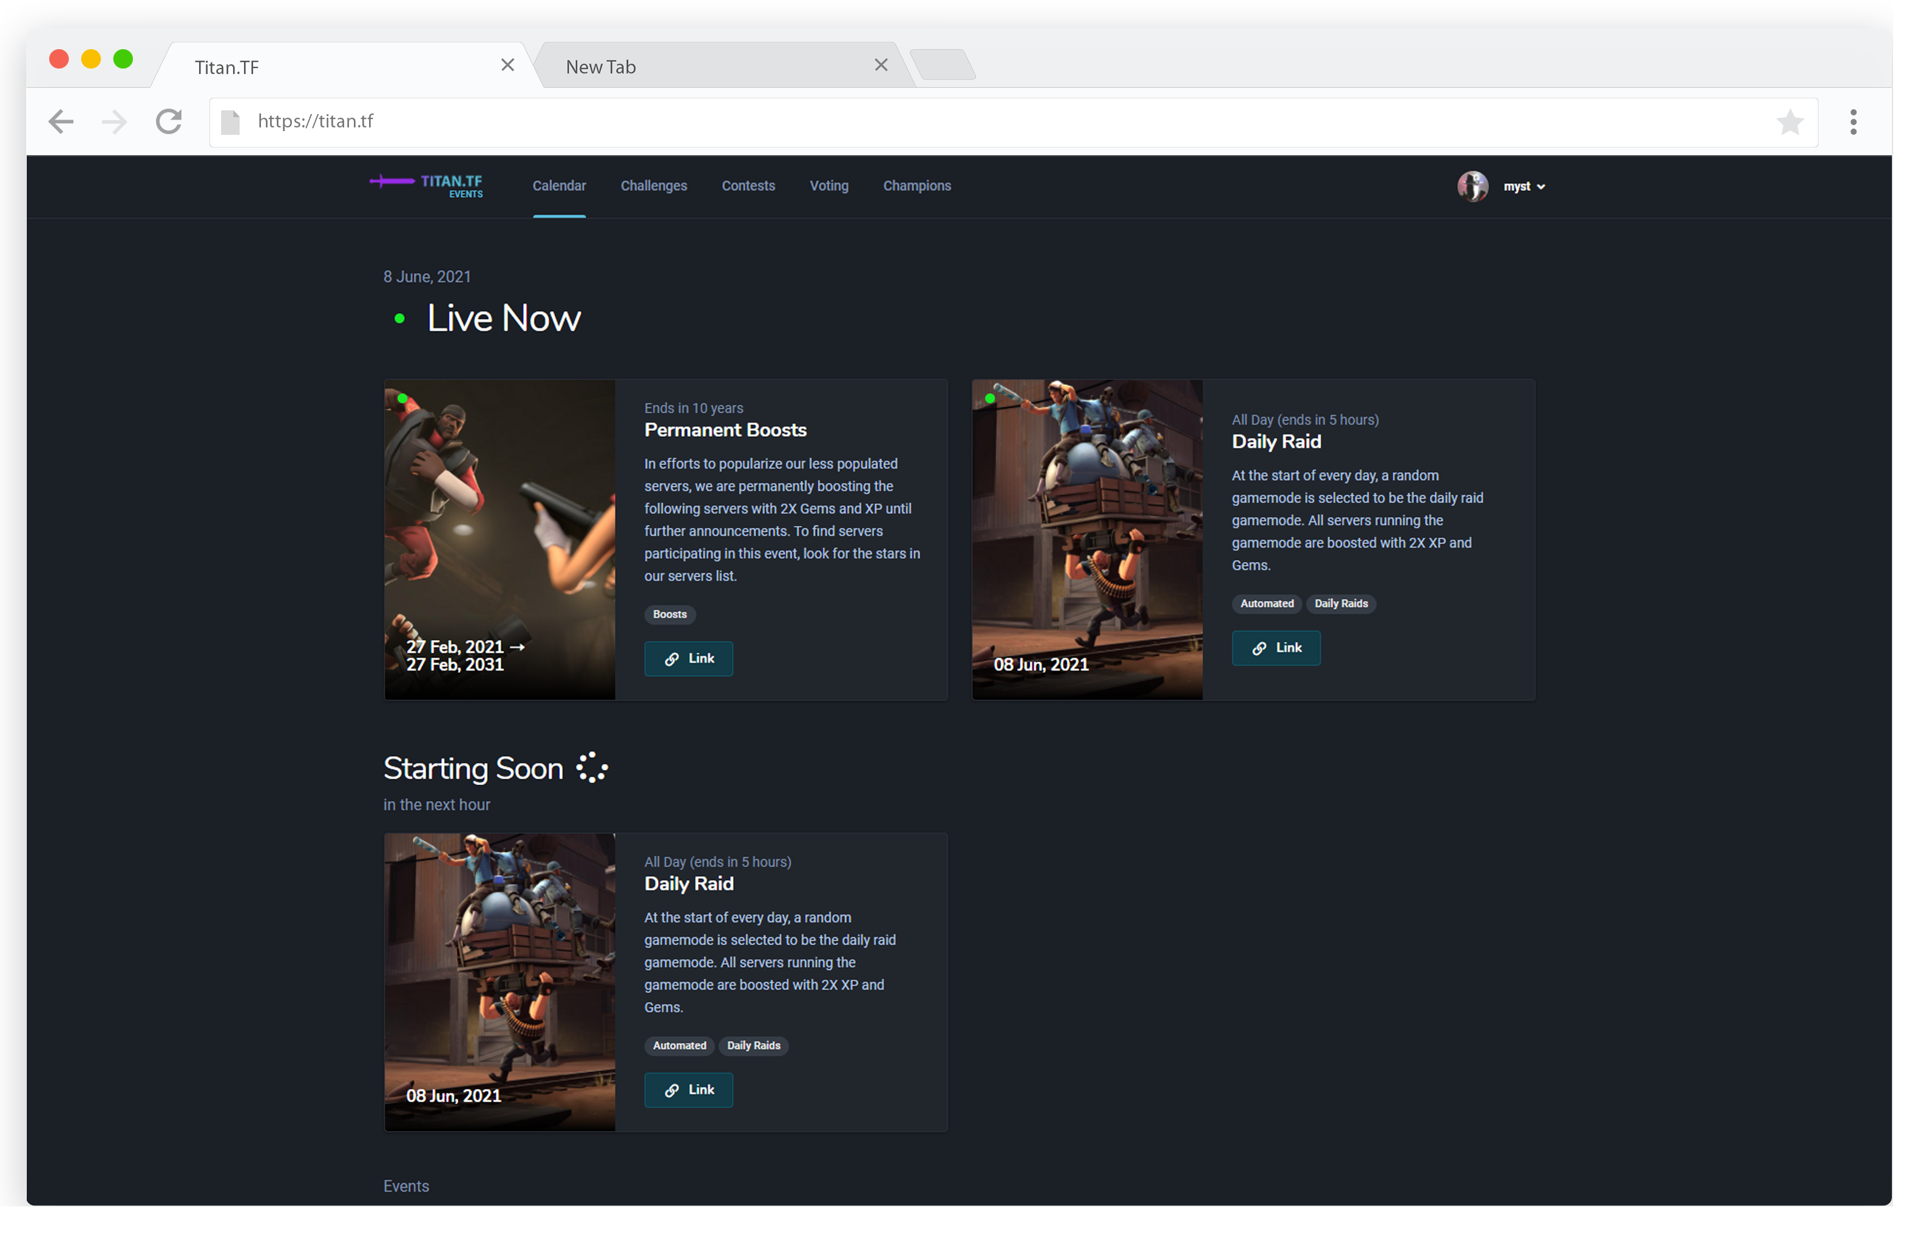Open the Champions nav item

[x=917, y=186]
